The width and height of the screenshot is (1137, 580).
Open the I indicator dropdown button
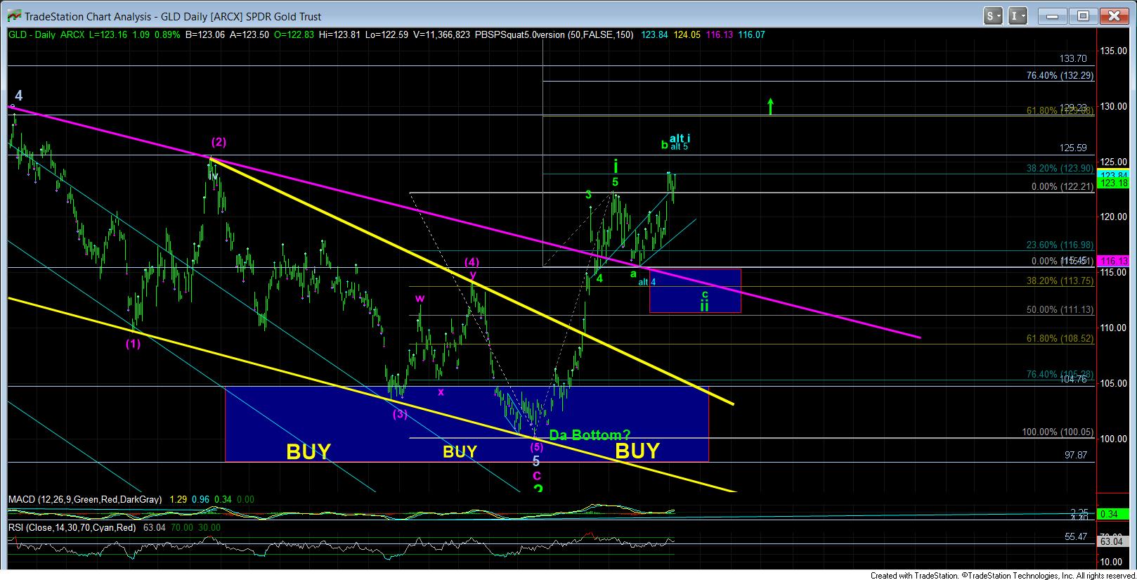pyautogui.click(x=1018, y=15)
